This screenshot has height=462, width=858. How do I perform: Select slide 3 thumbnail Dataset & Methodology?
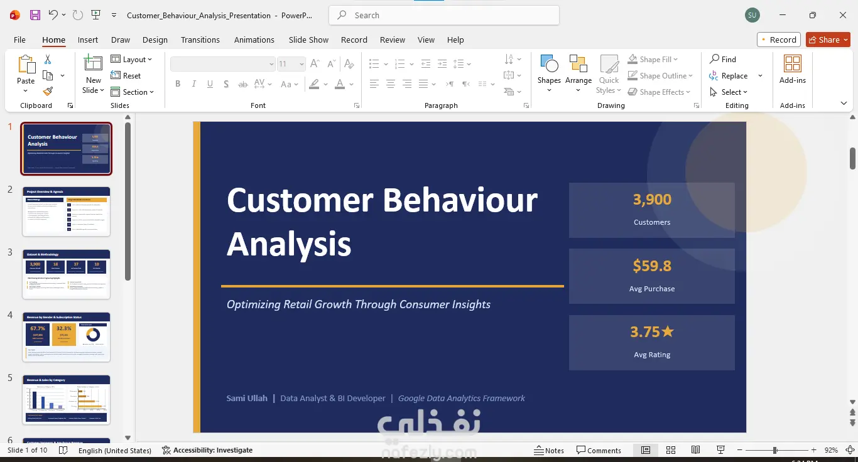66,274
